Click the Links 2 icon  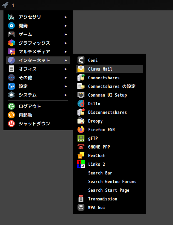pos(81,164)
